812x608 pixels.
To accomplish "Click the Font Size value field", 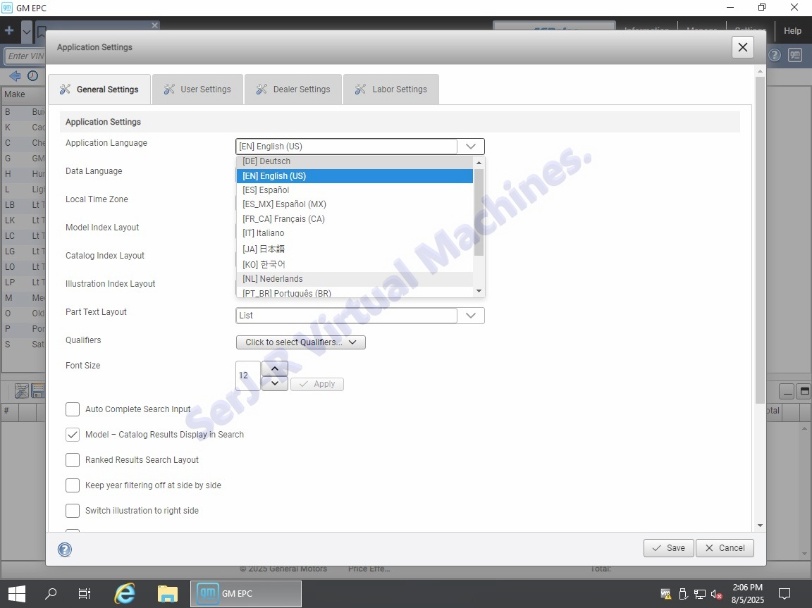I will pyautogui.click(x=248, y=376).
